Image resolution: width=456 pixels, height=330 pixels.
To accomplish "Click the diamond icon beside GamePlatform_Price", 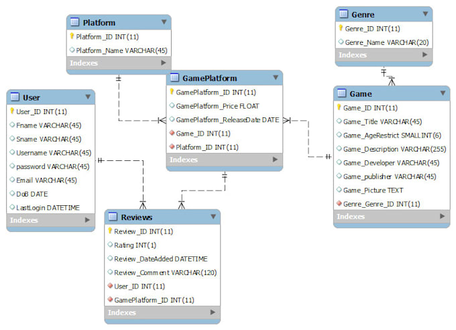I will (172, 105).
